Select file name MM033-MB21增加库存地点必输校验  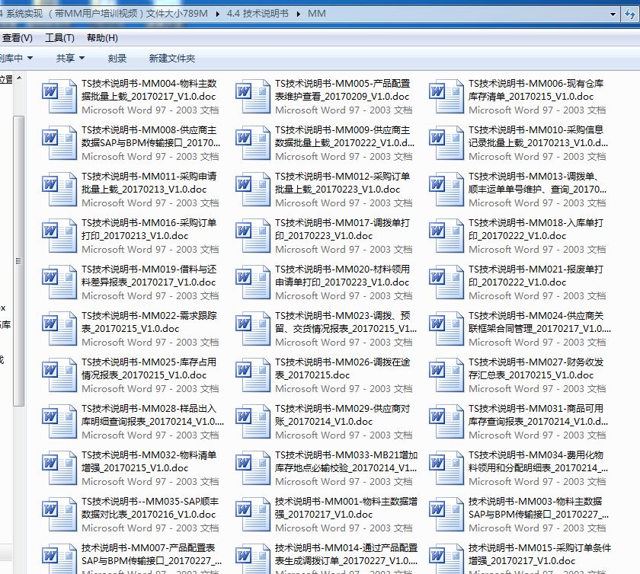click(x=346, y=461)
